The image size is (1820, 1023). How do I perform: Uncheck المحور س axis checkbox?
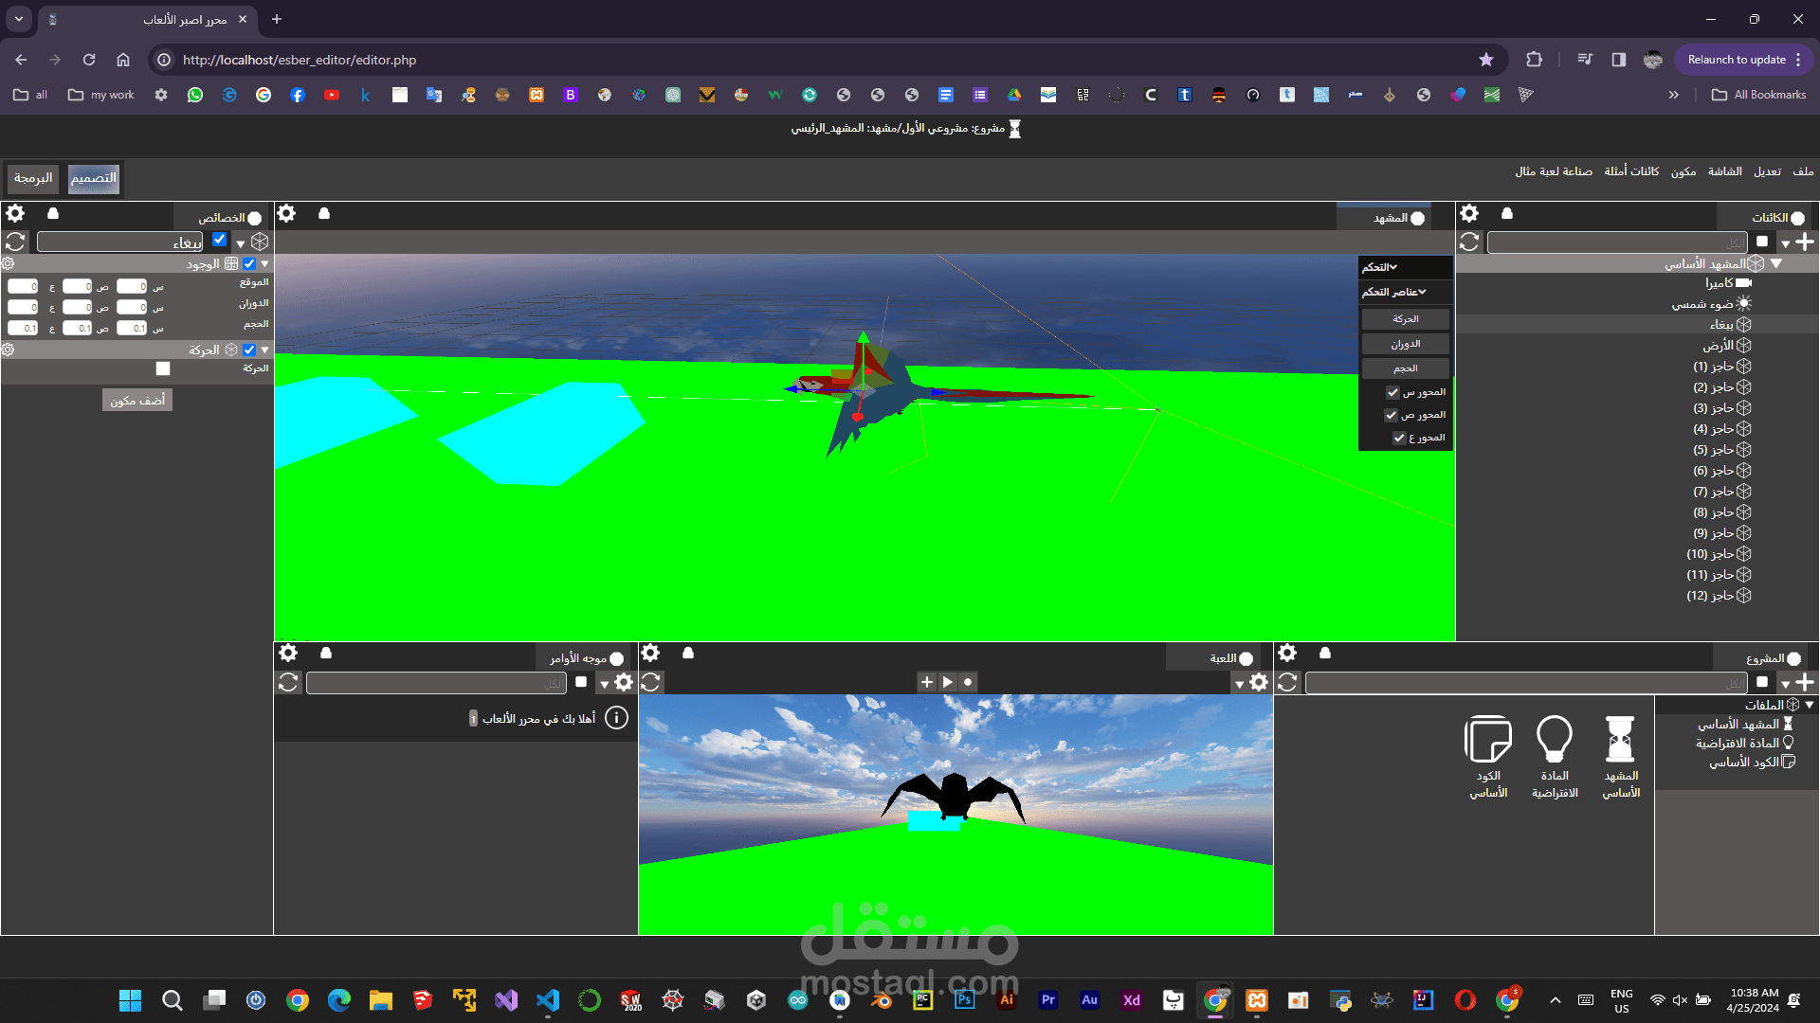pos(1392,392)
